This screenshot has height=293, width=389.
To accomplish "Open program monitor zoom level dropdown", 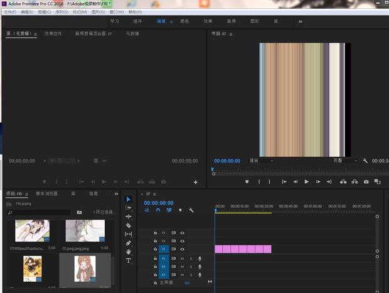I will click(261, 161).
